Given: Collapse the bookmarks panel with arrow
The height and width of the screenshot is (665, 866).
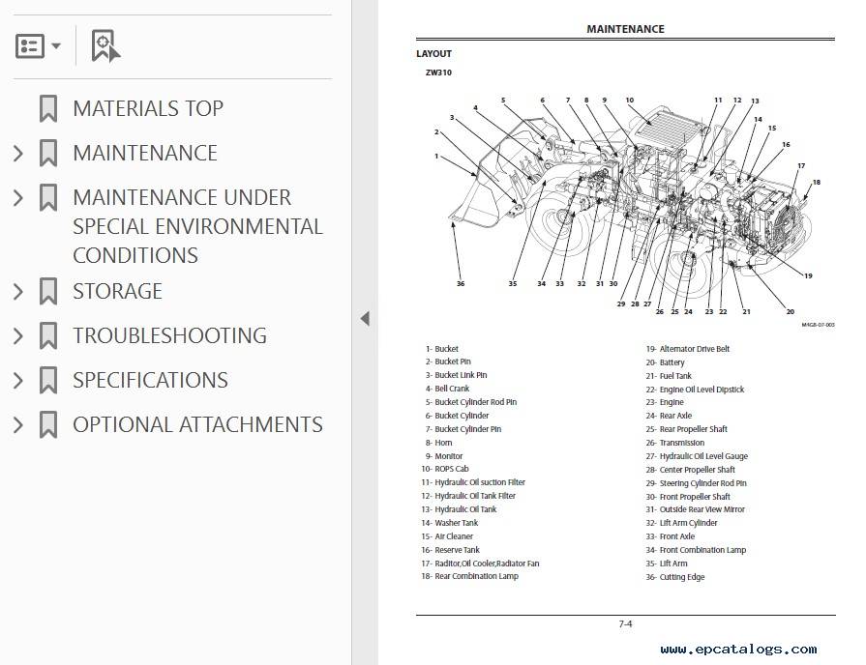Looking at the screenshot, I should tap(365, 318).
